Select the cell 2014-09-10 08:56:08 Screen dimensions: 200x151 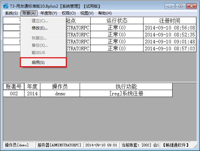(170, 27)
